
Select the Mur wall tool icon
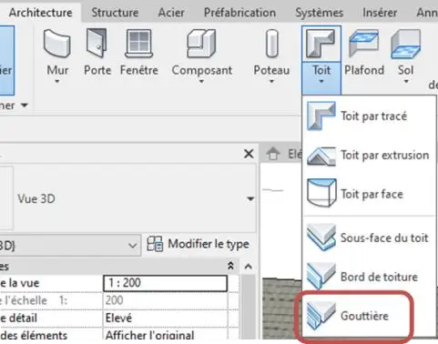[57, 44]
